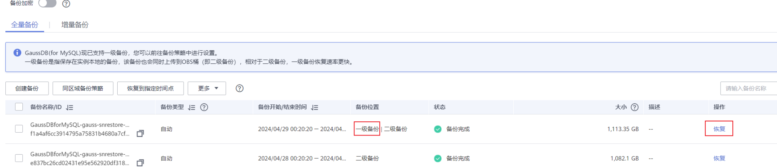Toggle the 备份加密 switch

click(x=47, y=4)
